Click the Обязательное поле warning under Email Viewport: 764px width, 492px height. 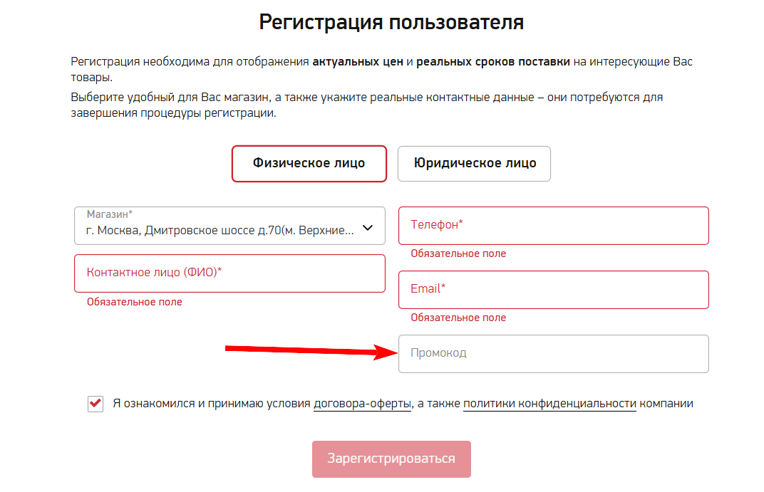point(458,317)
